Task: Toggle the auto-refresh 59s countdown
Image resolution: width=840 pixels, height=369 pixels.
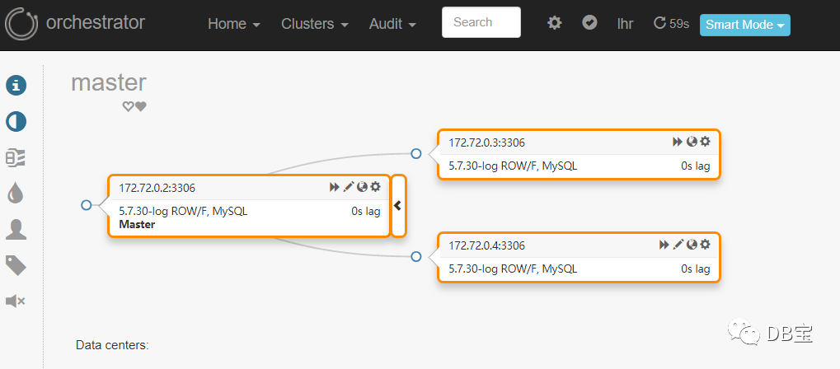Action: pos(671,23)
